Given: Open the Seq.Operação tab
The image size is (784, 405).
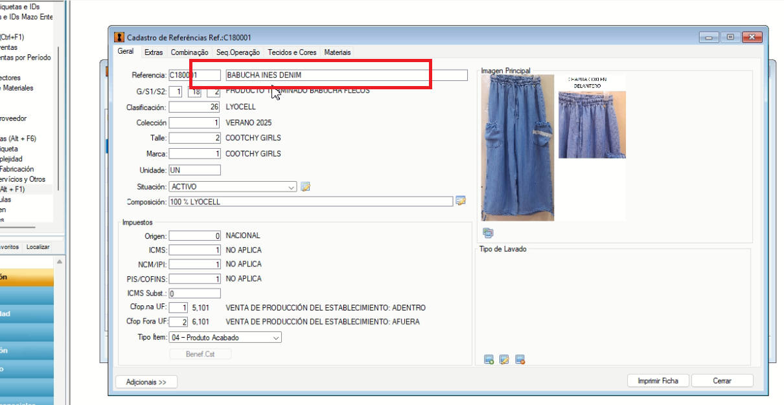Looking at the screenshot, I should click(x=238, y=52).
